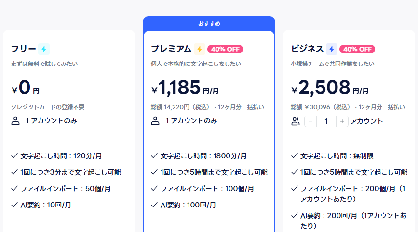Screen dimensions: 418x232
Task: Select the おすすめ banner on the Premium card
Action: pyautogui.click(x=209, y=24)
